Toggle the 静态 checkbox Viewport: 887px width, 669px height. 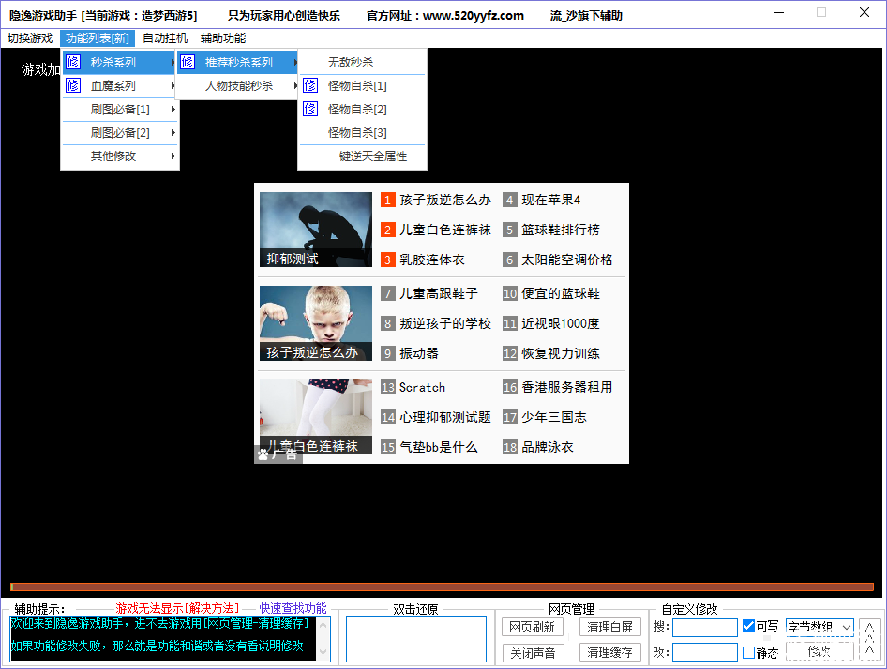pos(748,652)
